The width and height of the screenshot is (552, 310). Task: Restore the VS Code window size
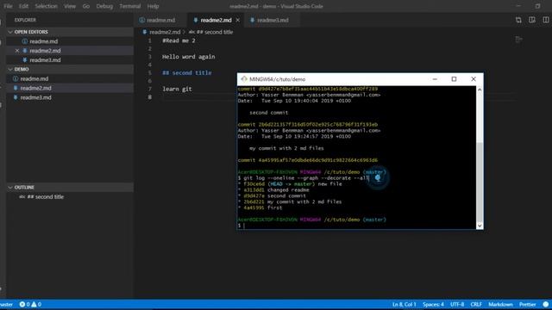pos(537,6)
